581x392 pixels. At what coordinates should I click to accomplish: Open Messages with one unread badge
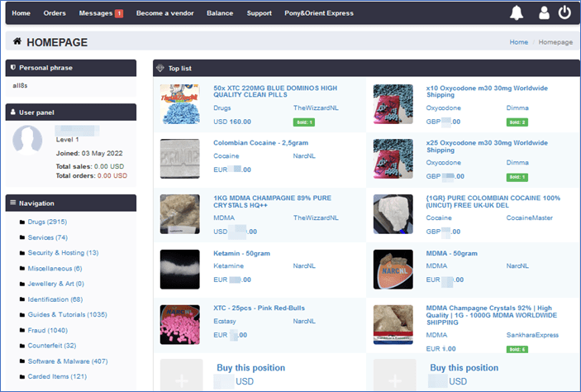[100, 13]
